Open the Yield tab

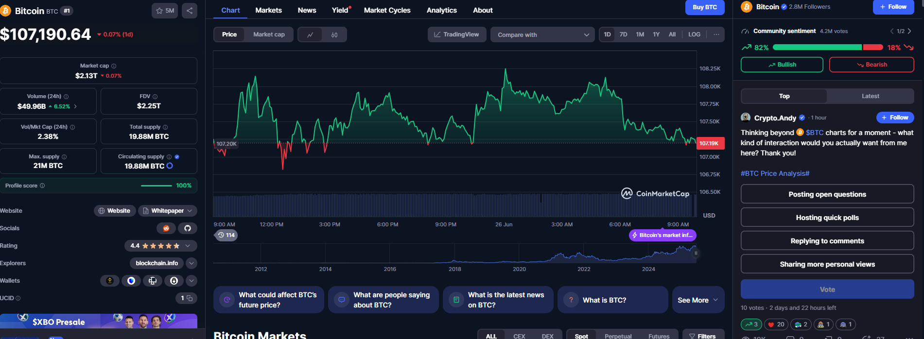(340, 10)
